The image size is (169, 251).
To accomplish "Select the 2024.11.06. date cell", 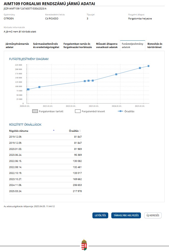I will [x=15, y=185].
